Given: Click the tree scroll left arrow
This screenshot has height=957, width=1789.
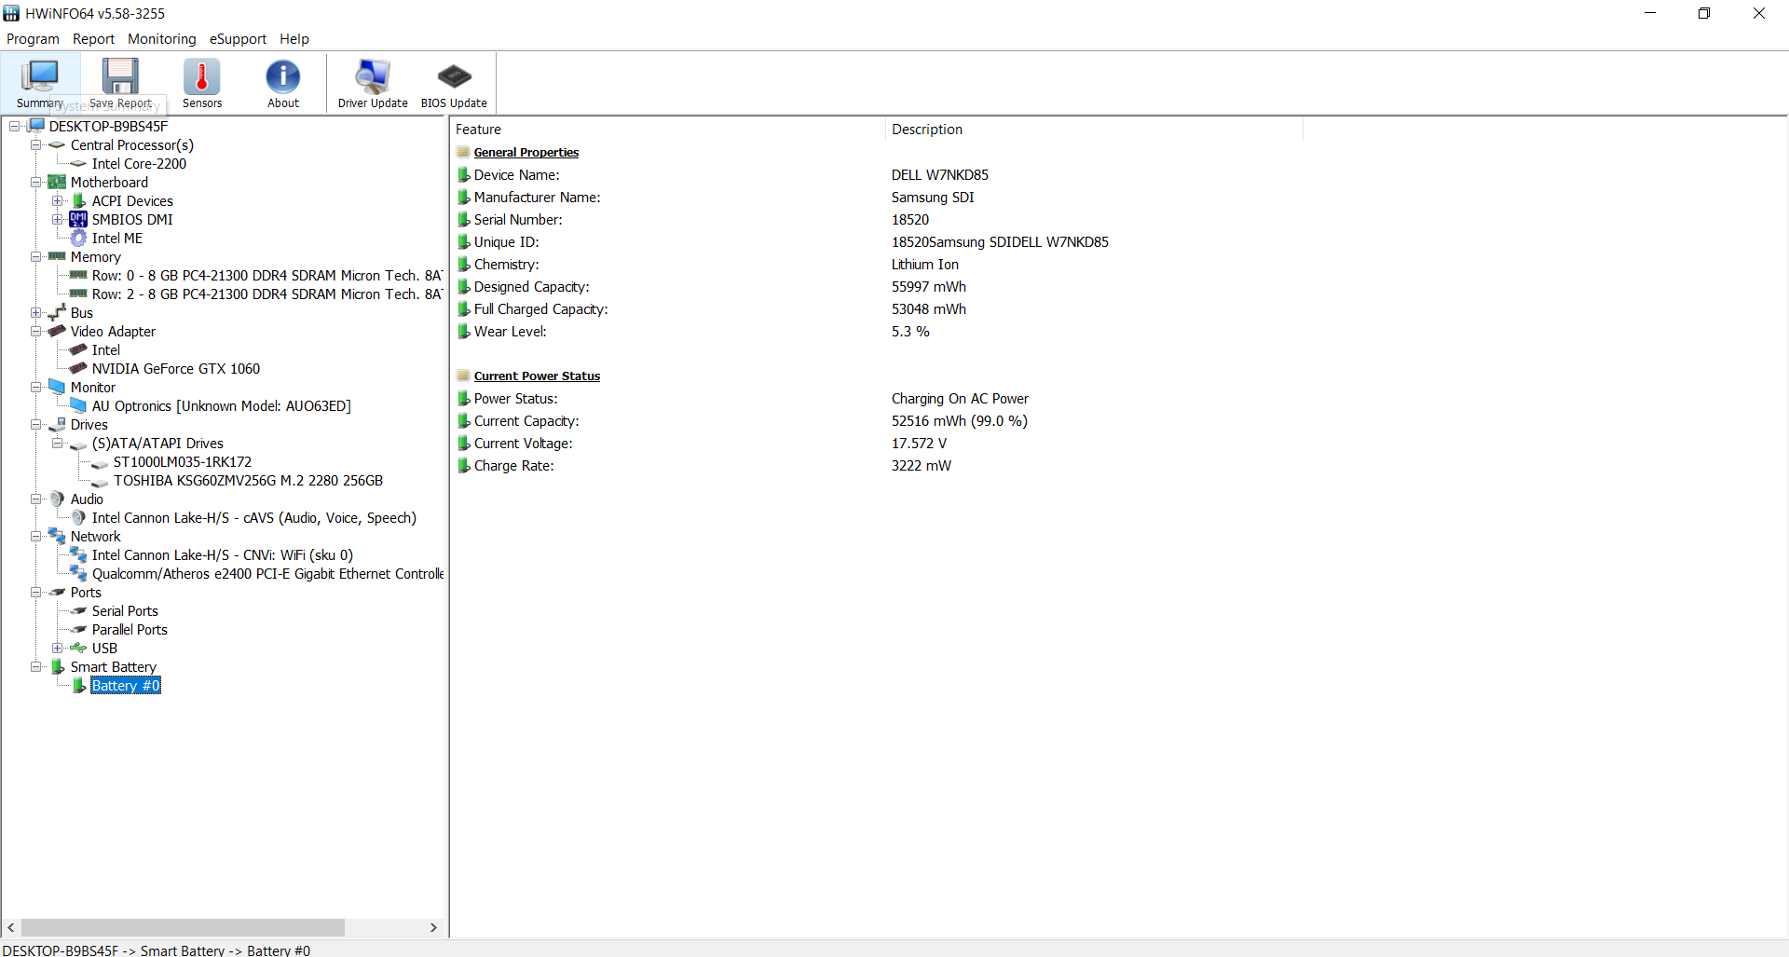Looking at the screenshot, I should click(11, 927).
